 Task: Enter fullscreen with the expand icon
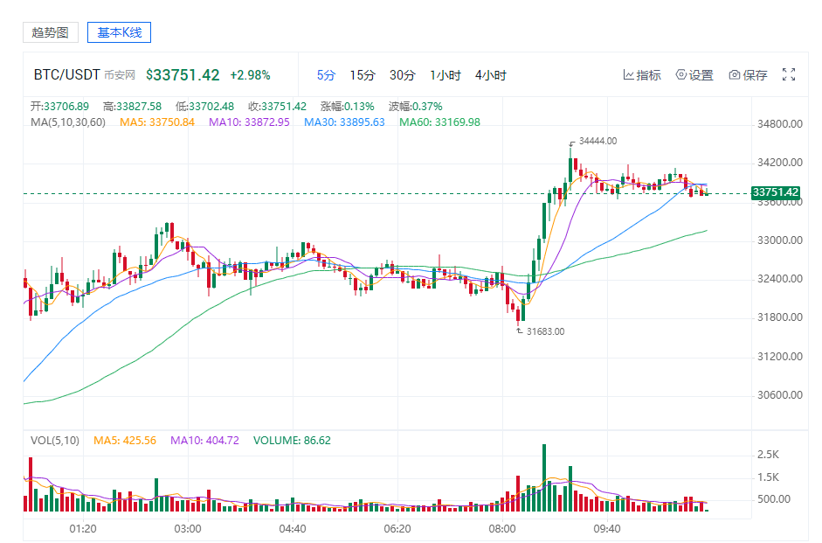click(789, 74)
